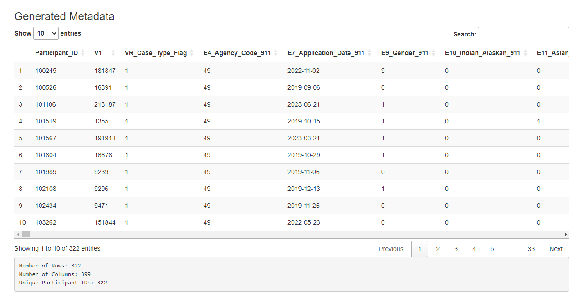Click the Next pagination button

click(x=556, y=249)
